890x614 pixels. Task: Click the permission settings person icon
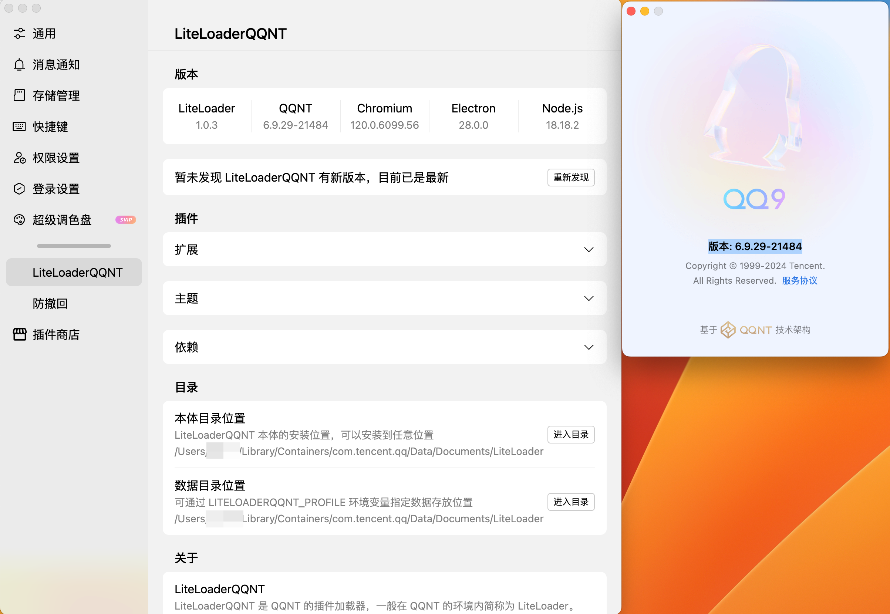(x=19, y=158)
